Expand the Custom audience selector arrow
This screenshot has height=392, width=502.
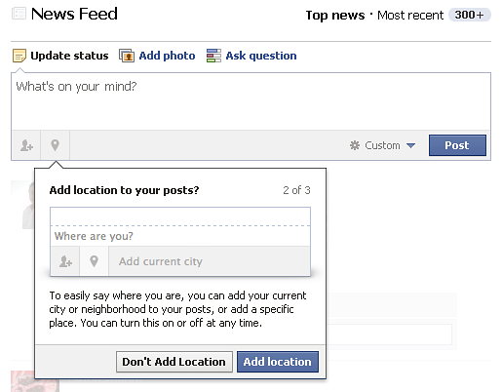pyautogui.click(x=410, y=145)
